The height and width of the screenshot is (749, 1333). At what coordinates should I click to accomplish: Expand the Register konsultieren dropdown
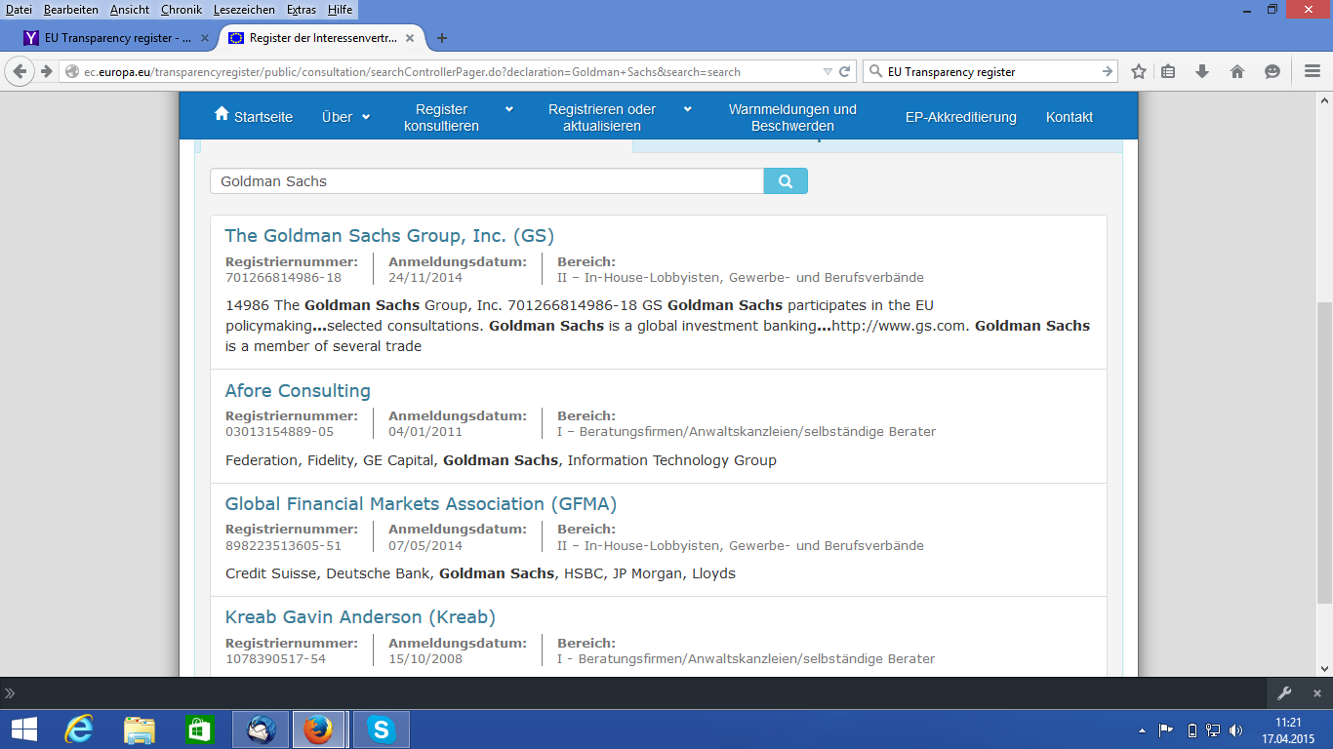pyautogui.click(x=458, y=117)
